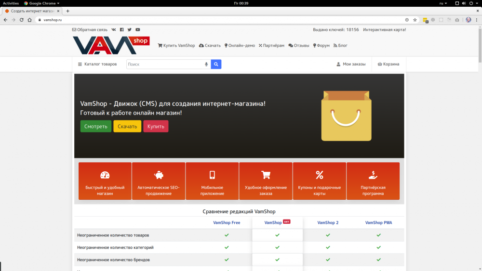Open the VamShop PWA column link
Screen dimensions: 482x271
pos(378,222)
